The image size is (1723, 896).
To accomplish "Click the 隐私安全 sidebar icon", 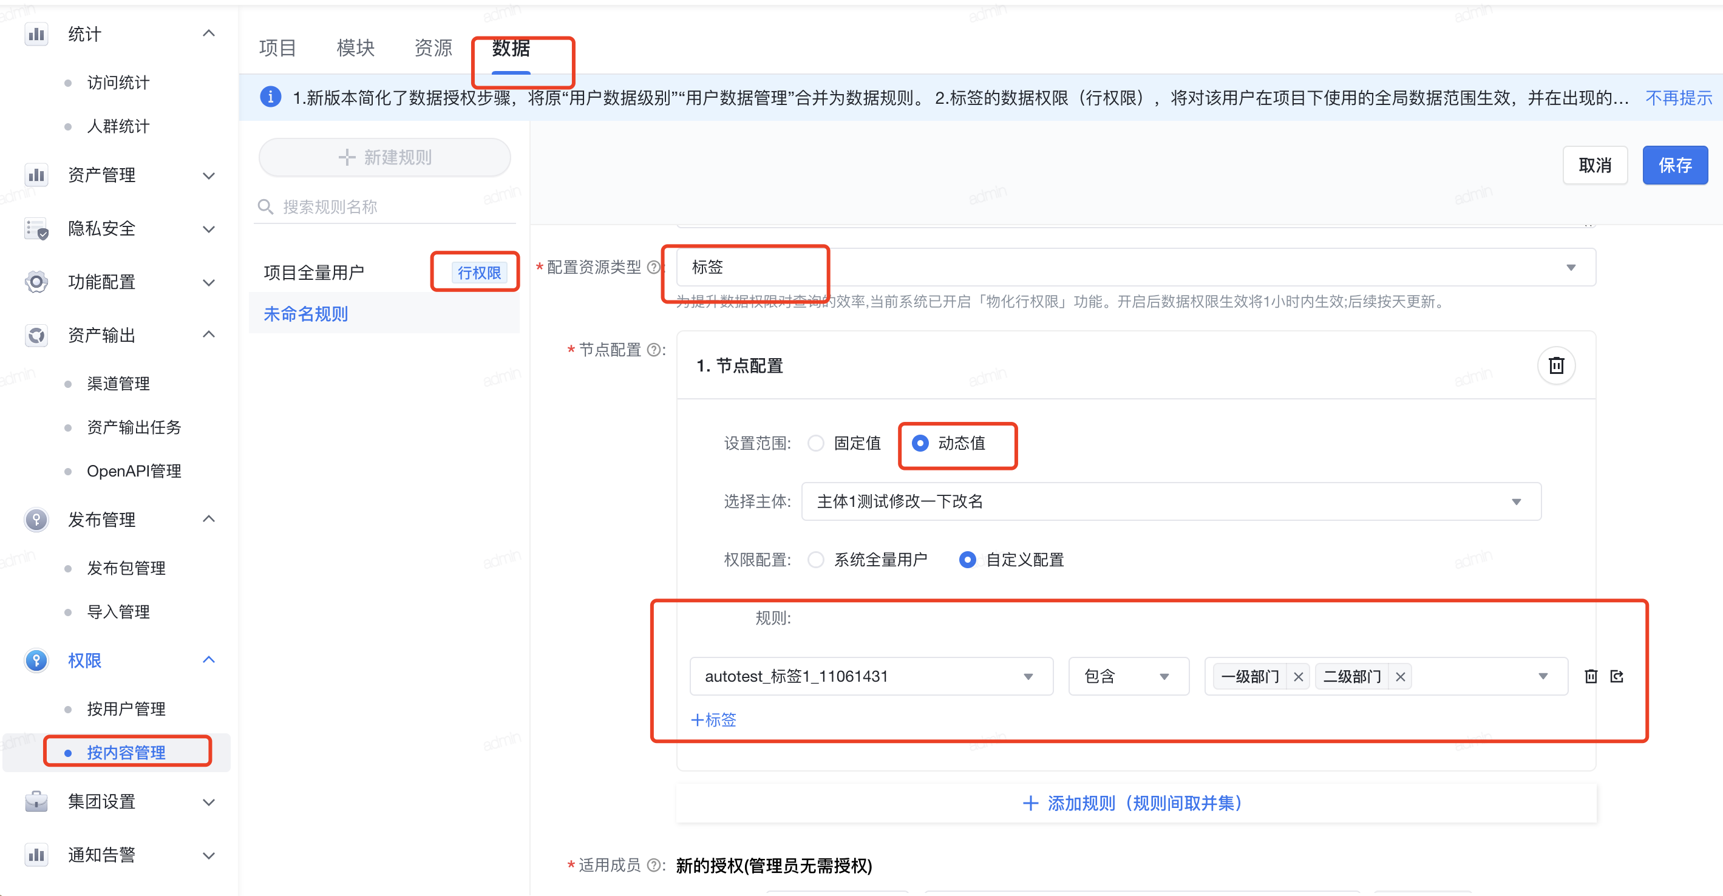I will [x=36, y=229].
